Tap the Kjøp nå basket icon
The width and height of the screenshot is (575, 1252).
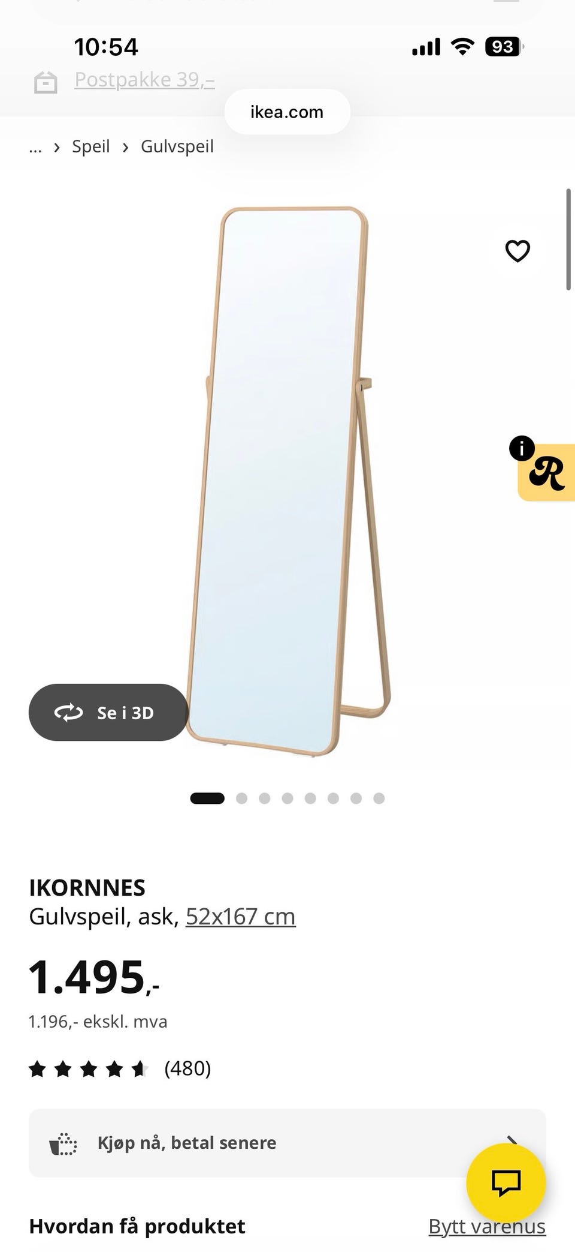coord(63,1143)
